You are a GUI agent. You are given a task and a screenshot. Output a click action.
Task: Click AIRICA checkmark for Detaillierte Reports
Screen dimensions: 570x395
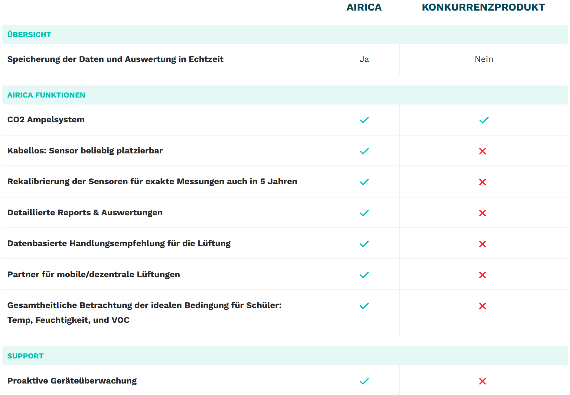(x=364, y=213)
